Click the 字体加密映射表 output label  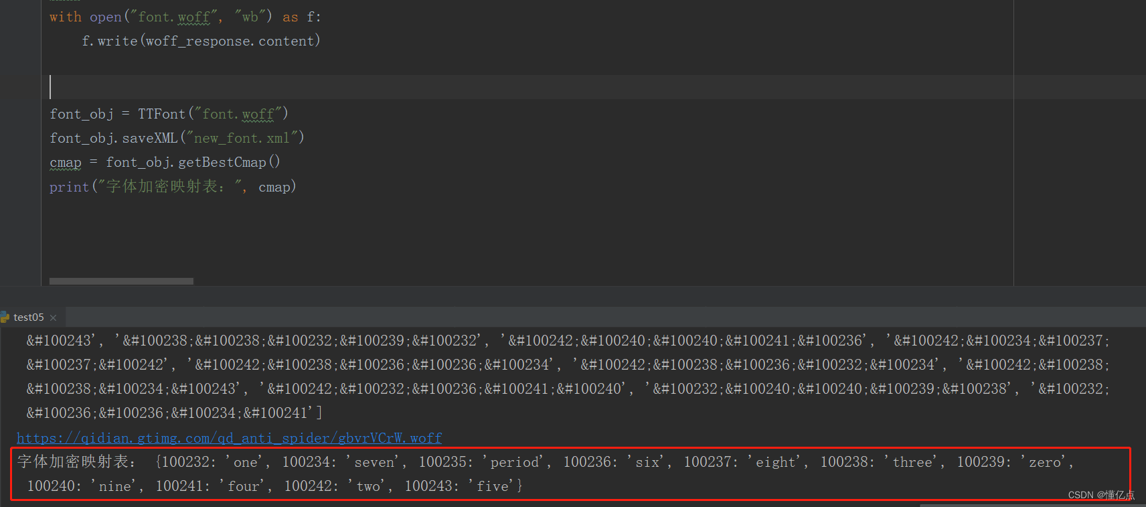tap(76, 461)
